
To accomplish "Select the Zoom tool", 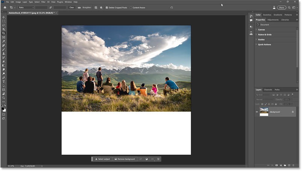I will point(4,98).
